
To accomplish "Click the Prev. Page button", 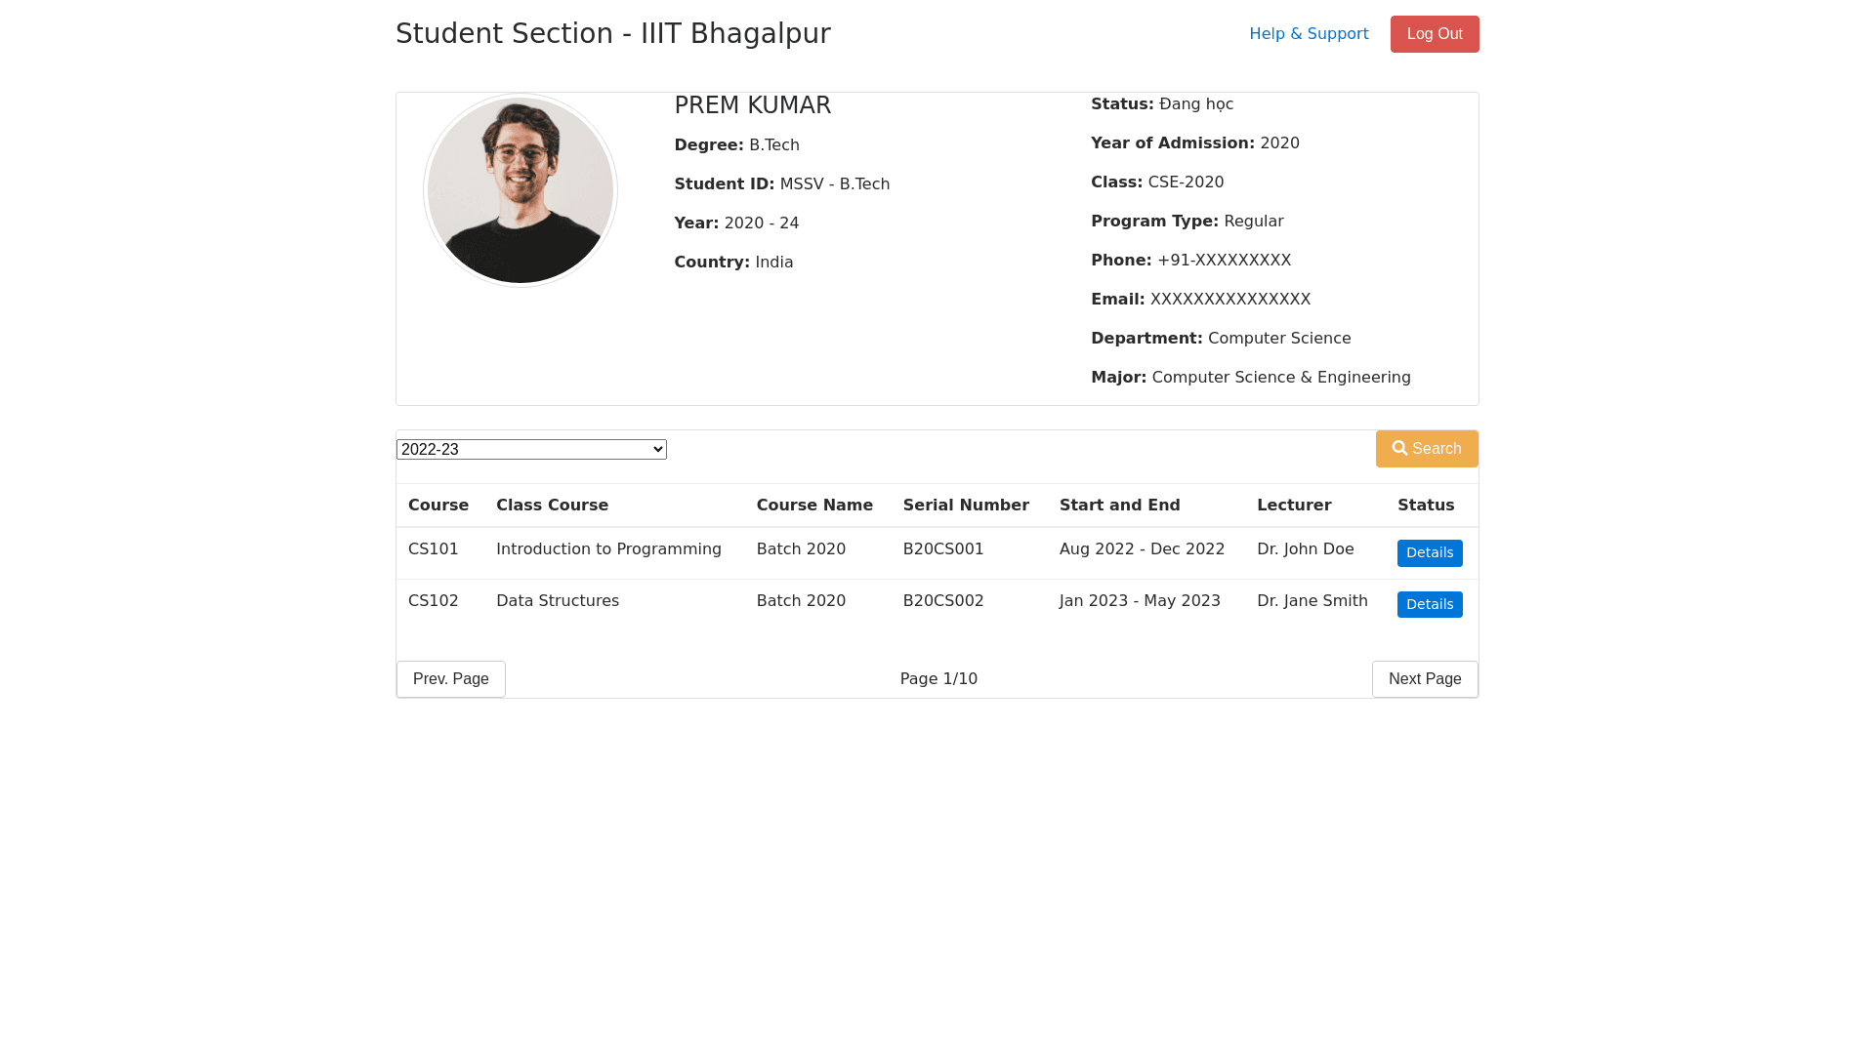I will click(x=450, y=679).
